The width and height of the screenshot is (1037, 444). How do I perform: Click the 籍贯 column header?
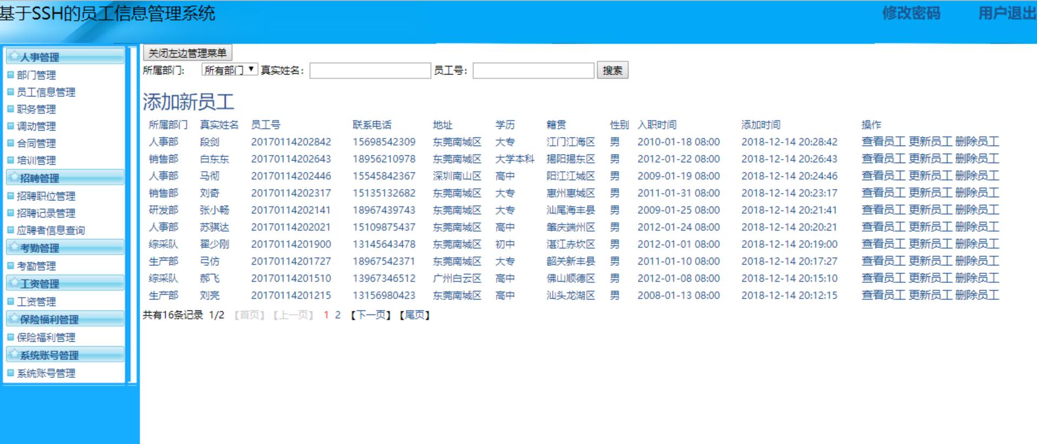tap(556, 125)
